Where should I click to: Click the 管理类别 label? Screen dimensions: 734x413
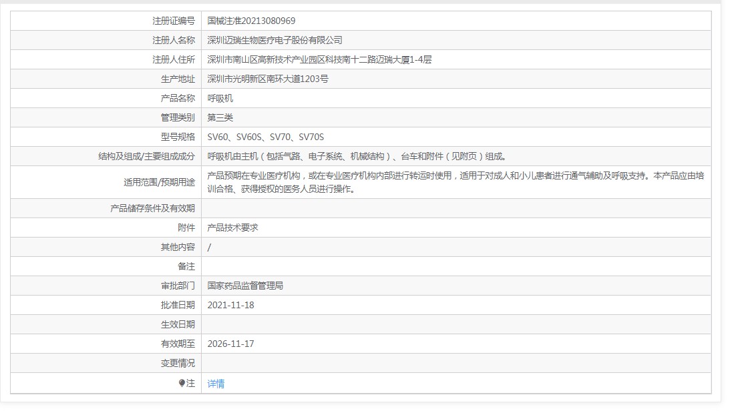click(x=178, y=117)
